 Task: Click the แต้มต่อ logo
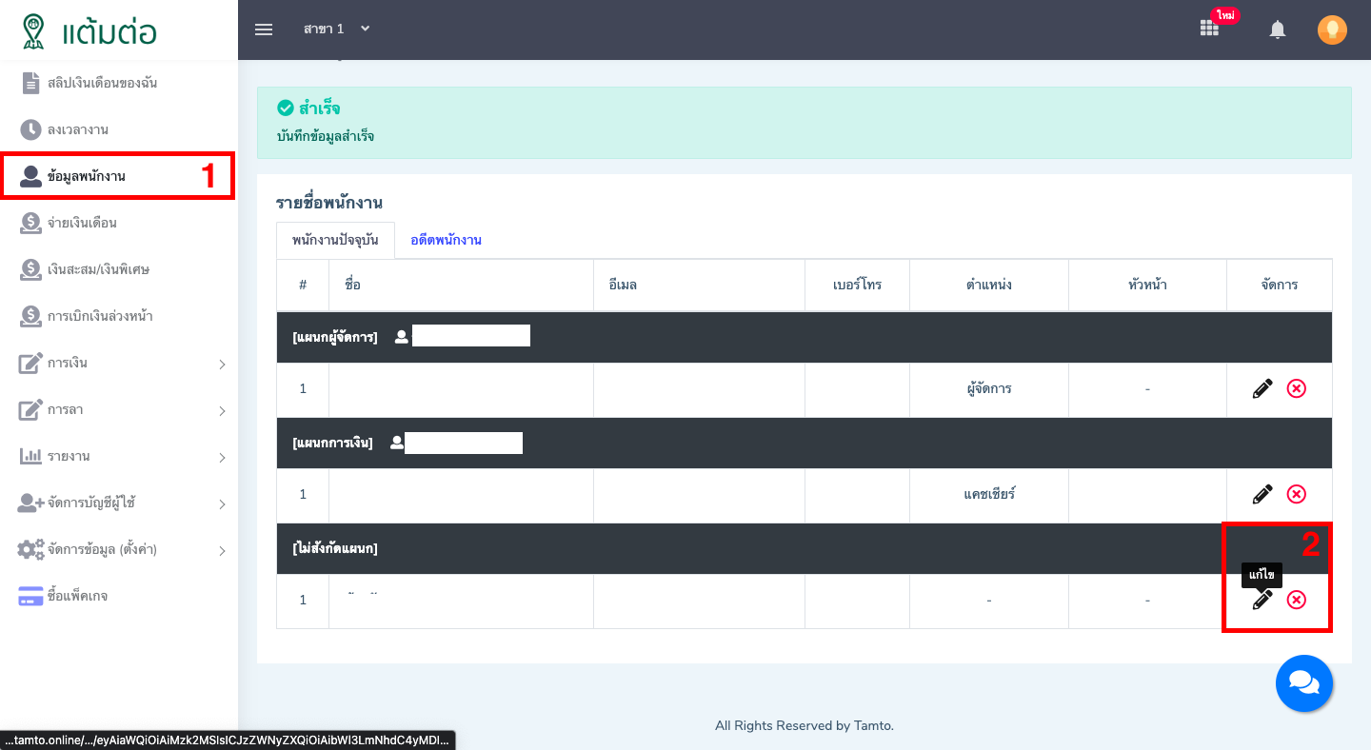pyautogui.click(x=90, y=30)
